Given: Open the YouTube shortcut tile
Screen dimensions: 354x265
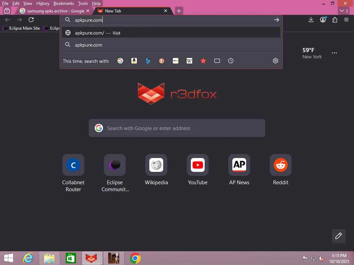Looking at the screenshot, I should tap(197, 170).
